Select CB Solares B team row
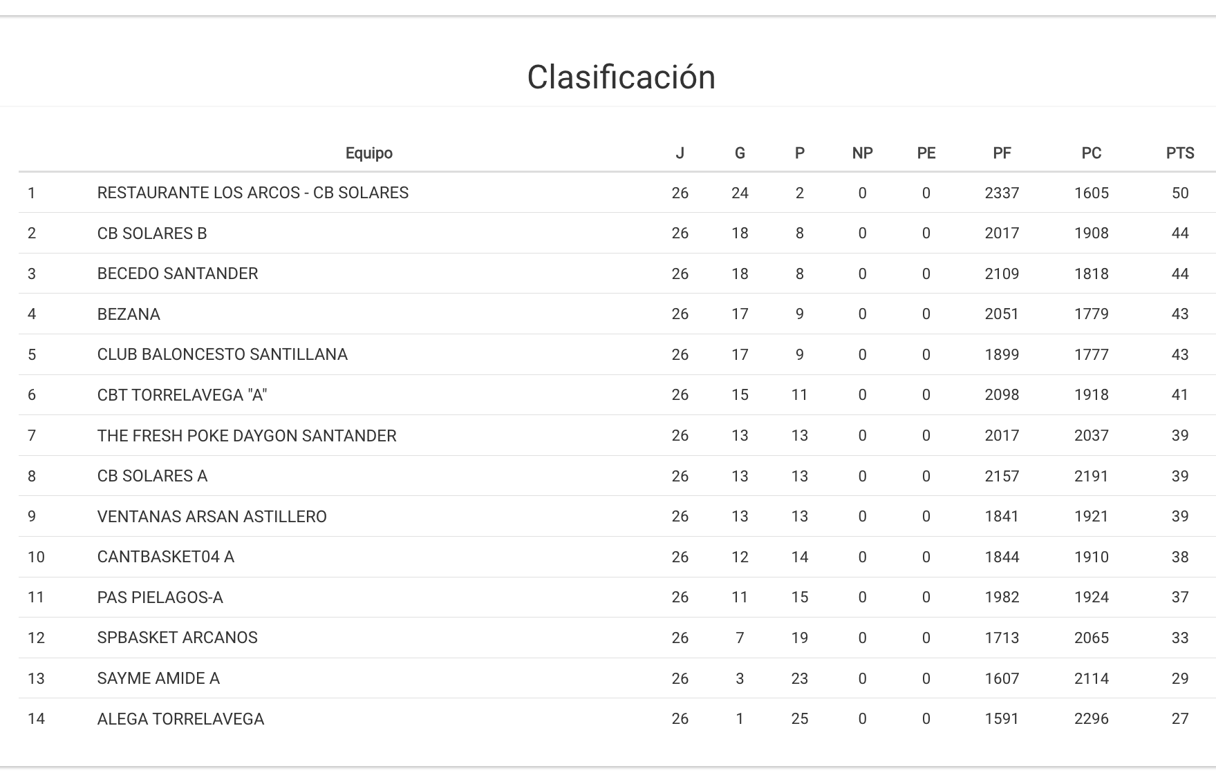The width and height of the screenshot is (1216, 784). 152,233
